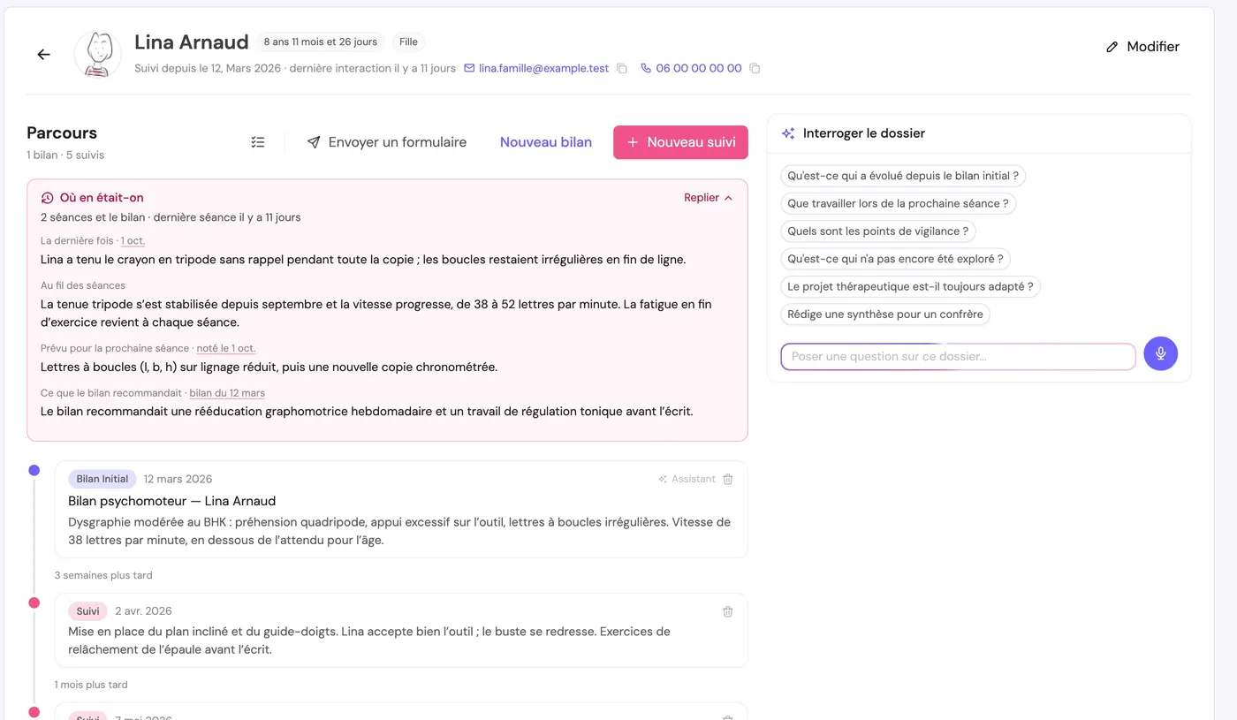The width and height of the screenshot is (1237, 720).
Task: Open Lina Arnaud's avatar picture
Action: click(x=98, y=55)
